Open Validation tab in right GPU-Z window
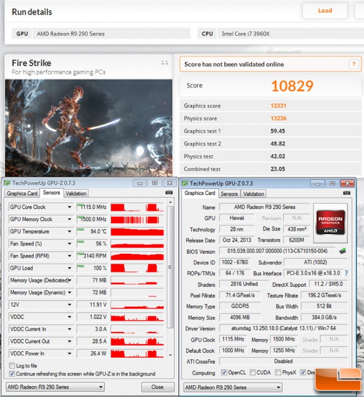 click(253, 193)
